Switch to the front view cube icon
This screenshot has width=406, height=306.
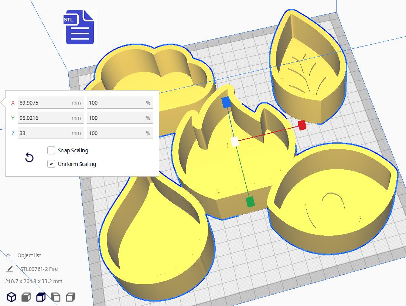click(x=26, y=297)
